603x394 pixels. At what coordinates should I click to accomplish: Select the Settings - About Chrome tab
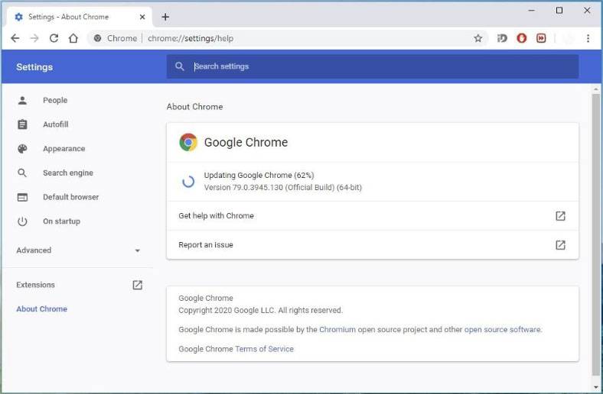[80, 17]
